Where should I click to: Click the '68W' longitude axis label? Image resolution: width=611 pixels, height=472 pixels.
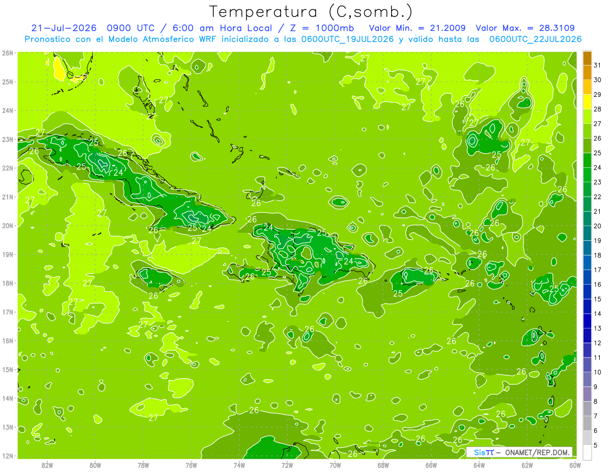pos(383,465)
